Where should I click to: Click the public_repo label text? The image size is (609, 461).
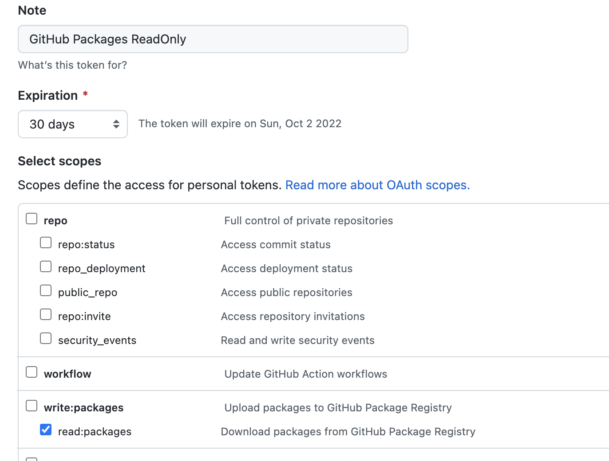tap(87, 293)
